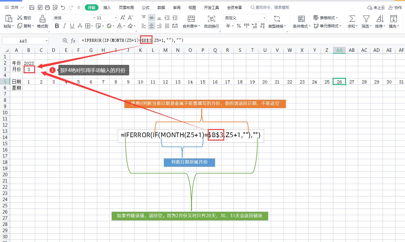Toggle italic formatting

click(x=64, y=26)
